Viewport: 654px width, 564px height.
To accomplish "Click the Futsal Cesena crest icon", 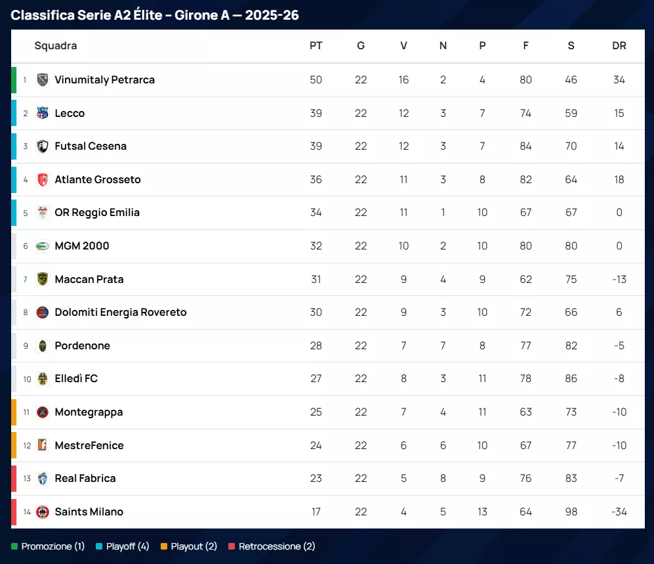I will tap(43, 146).
